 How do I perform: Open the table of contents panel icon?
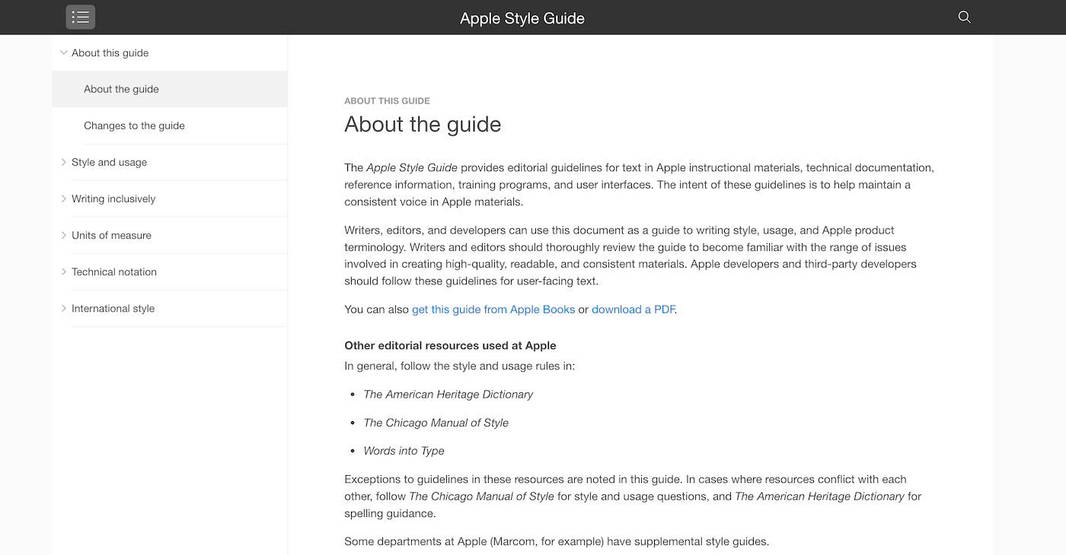(80, 17)
